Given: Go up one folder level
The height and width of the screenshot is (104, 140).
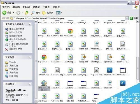Looking at the screenshot, I should pyautogui.click(x=27, y=13).
